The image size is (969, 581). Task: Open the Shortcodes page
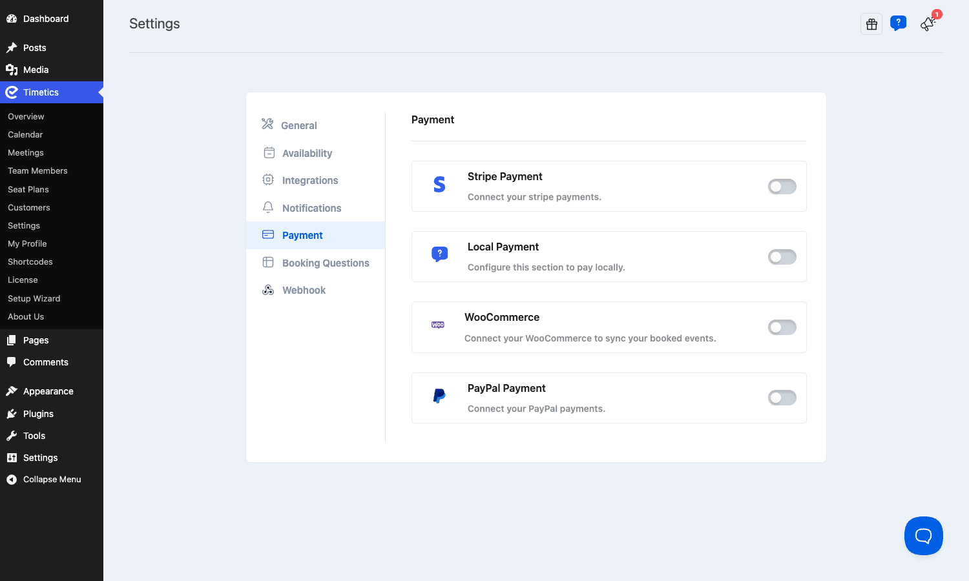coord(30,261)
